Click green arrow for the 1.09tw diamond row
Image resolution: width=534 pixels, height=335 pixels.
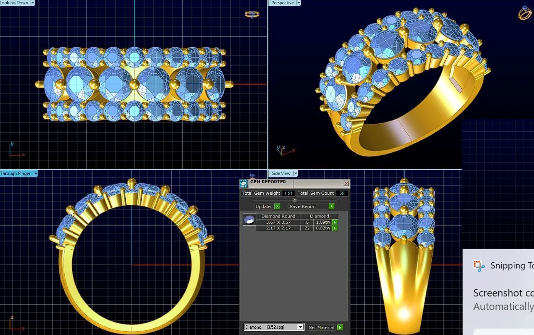[335, 222]
